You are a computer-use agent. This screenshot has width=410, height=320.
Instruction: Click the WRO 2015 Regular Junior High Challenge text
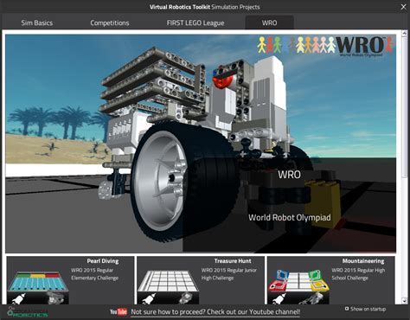[229, 274]
